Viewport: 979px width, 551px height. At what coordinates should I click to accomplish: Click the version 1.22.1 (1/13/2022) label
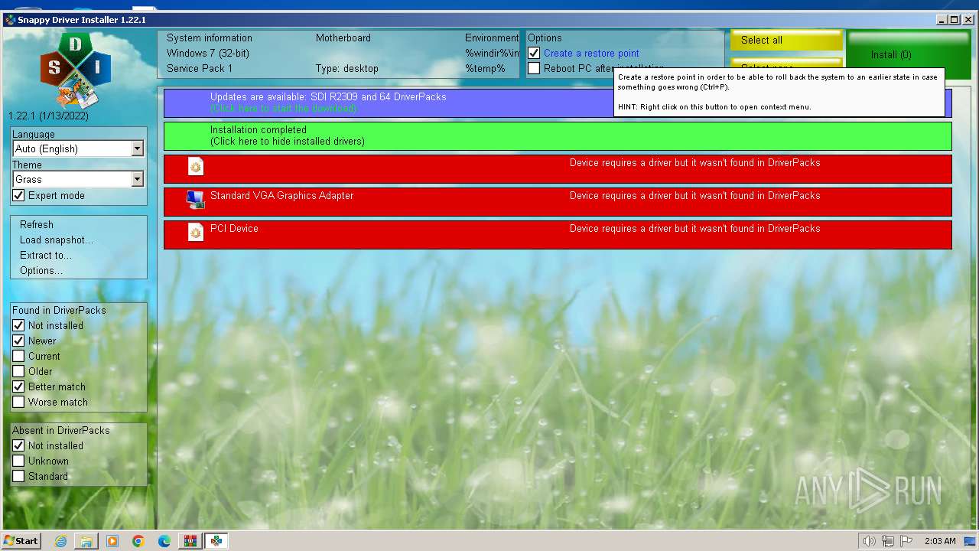48,116
